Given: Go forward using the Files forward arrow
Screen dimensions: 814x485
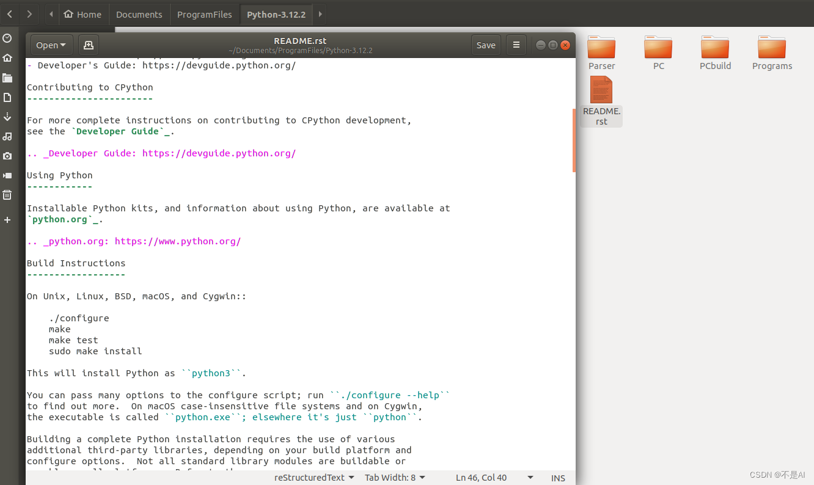Looking at the screenshot, I should (x=29, y=14).
